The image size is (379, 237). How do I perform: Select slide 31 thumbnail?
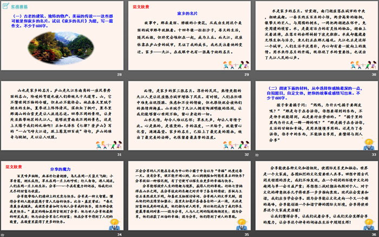point(62,115)
